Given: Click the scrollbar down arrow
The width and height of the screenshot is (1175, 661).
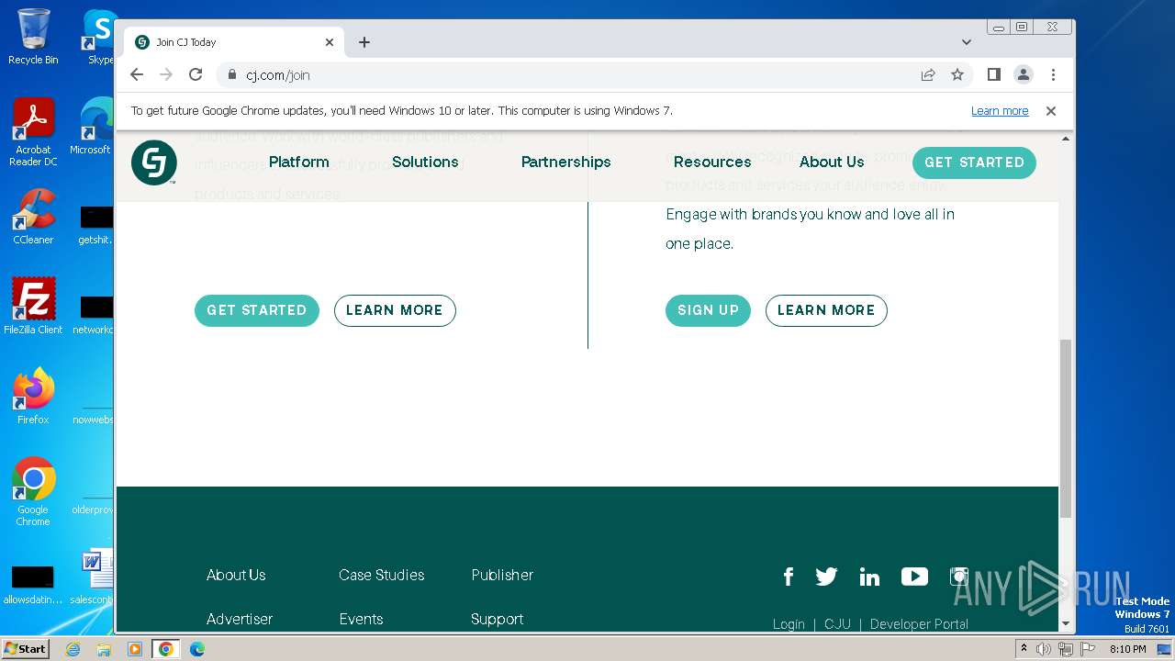Looking at the screenshot, I should 1065,623.
